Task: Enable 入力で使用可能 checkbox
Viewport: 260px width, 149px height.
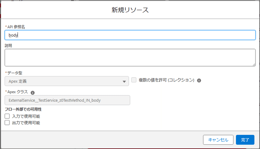Action: [7, 116]
